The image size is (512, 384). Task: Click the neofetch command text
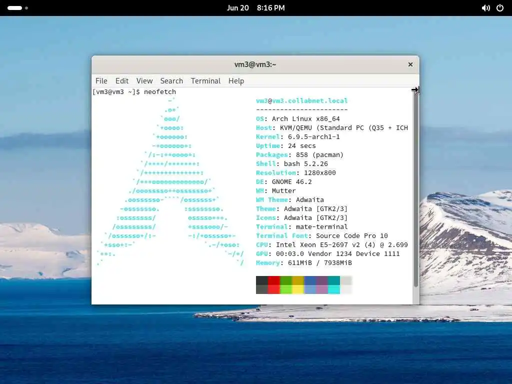coord(160,92)
